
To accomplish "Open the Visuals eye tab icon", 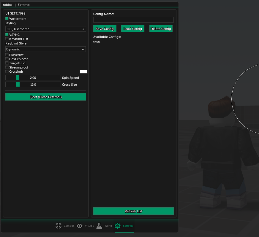I will click(x=80, y=226).
